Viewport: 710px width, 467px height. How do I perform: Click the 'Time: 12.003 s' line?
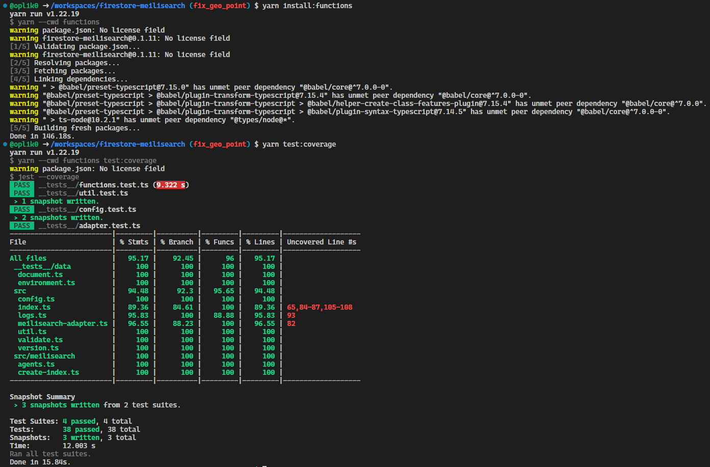point(52,446)
